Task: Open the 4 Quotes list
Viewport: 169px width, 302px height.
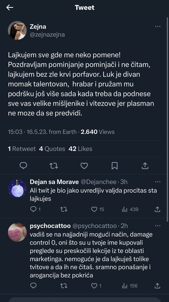Action: click(x=52, y=149)
